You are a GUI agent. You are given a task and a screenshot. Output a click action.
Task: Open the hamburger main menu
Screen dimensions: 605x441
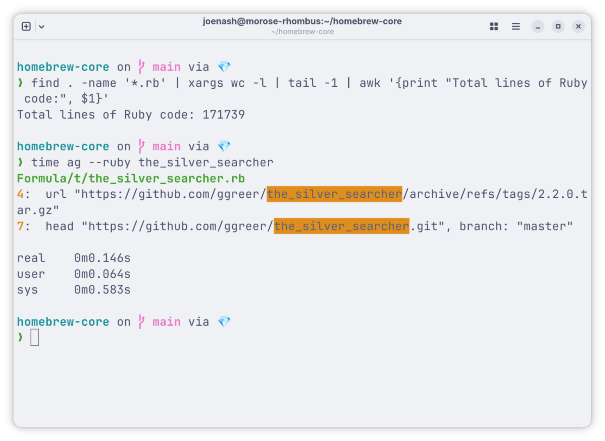[516, 26]
